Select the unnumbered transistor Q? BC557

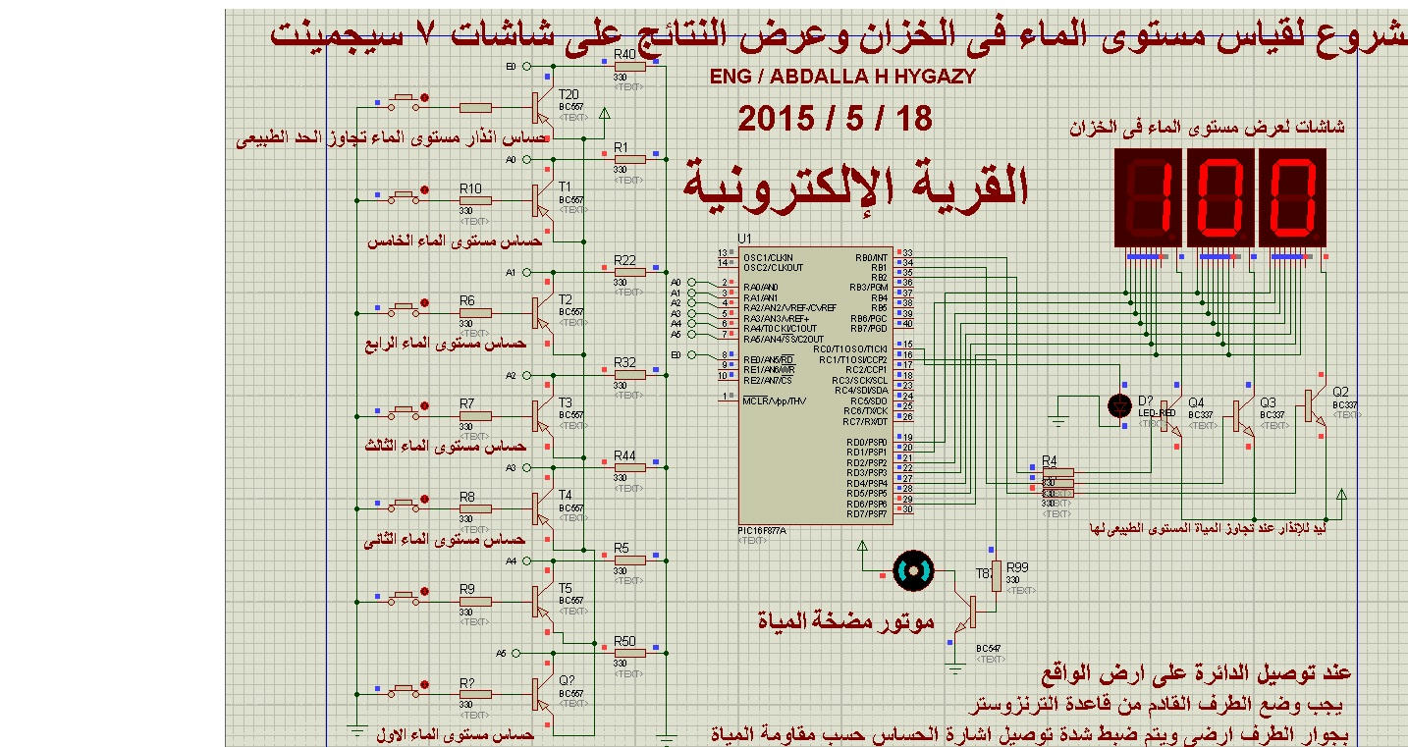pos(541,693)
